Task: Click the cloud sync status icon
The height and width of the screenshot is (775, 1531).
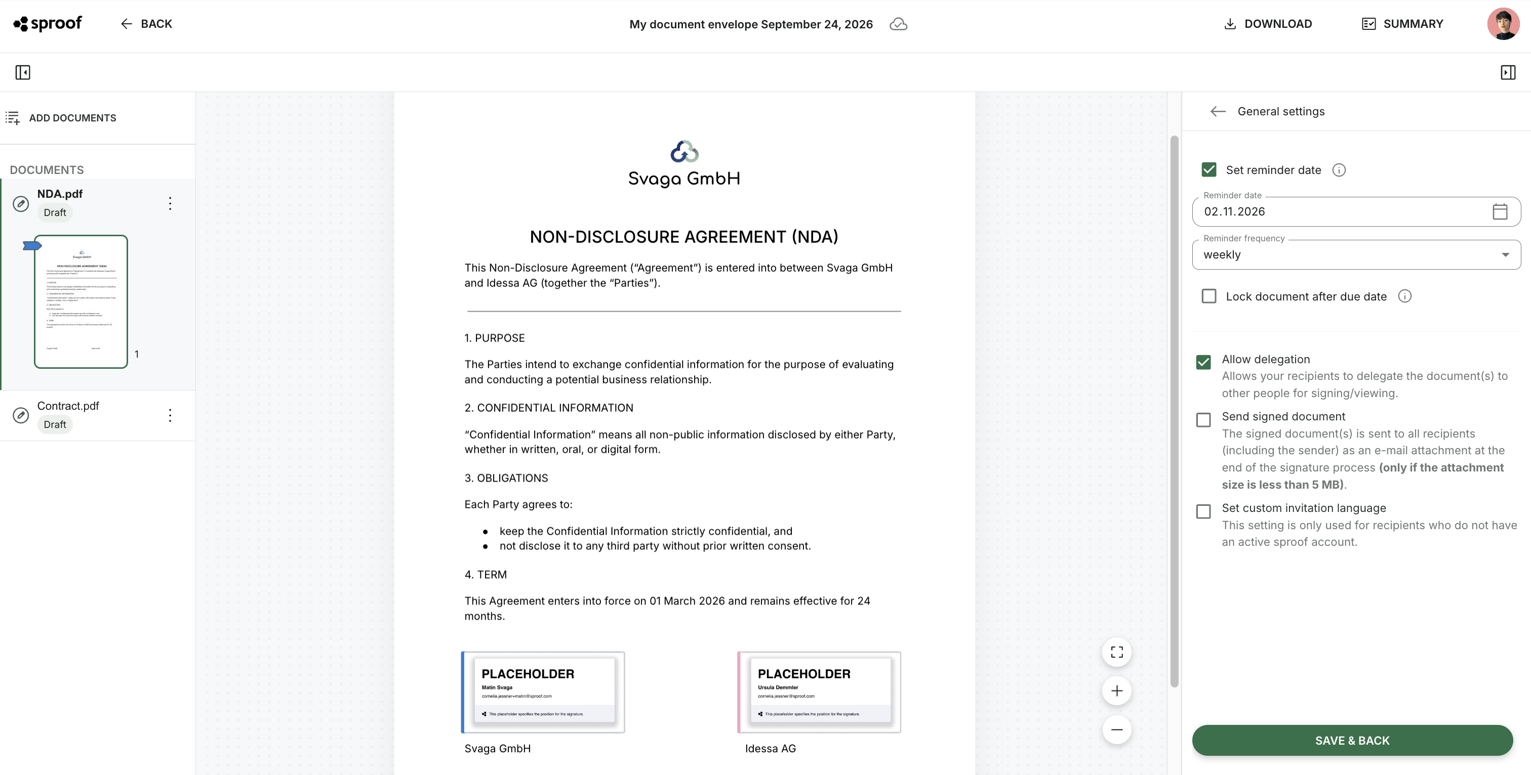Action: (x=898, y=24)
